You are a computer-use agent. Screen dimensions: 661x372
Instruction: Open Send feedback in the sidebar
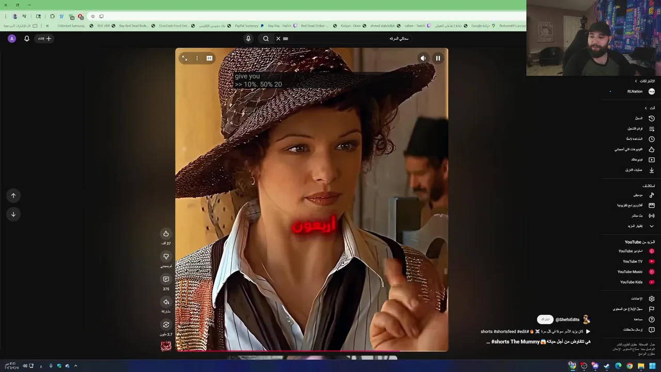click(x=631, y=330)
